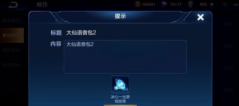Screen dimensions: 239x106
Task: Click the gold coin currency icon
Action: pyautogui.click(x=137, y=4)
